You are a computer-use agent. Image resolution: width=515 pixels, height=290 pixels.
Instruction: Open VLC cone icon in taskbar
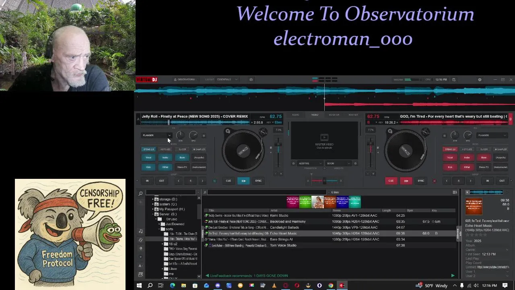(274, 286)
